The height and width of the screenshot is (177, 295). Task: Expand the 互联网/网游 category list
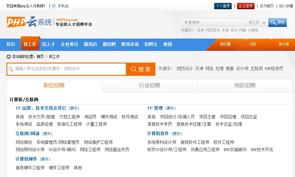tap(47, 134)
